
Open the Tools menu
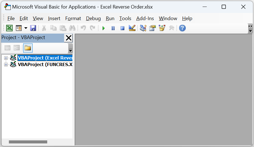125,18
